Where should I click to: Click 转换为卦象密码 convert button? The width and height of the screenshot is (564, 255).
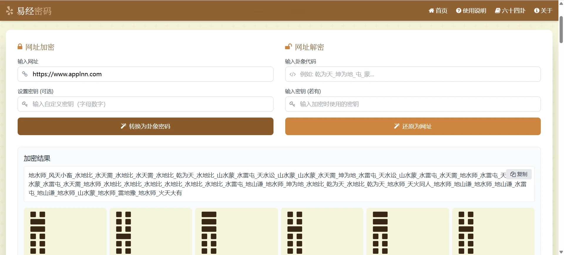pyautogui.click(x=145, y=126)
